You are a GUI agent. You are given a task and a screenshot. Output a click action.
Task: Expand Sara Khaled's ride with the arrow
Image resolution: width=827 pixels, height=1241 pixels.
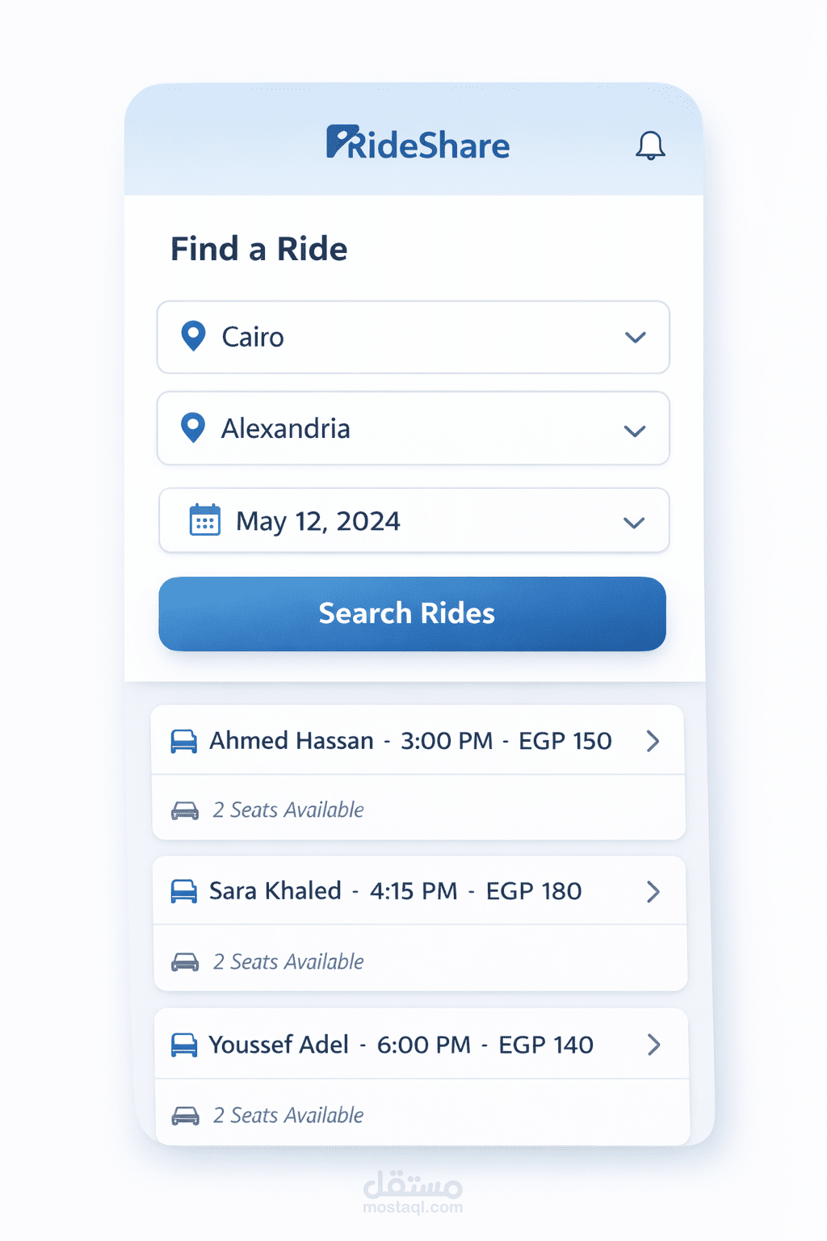click(x=654, y=891)
